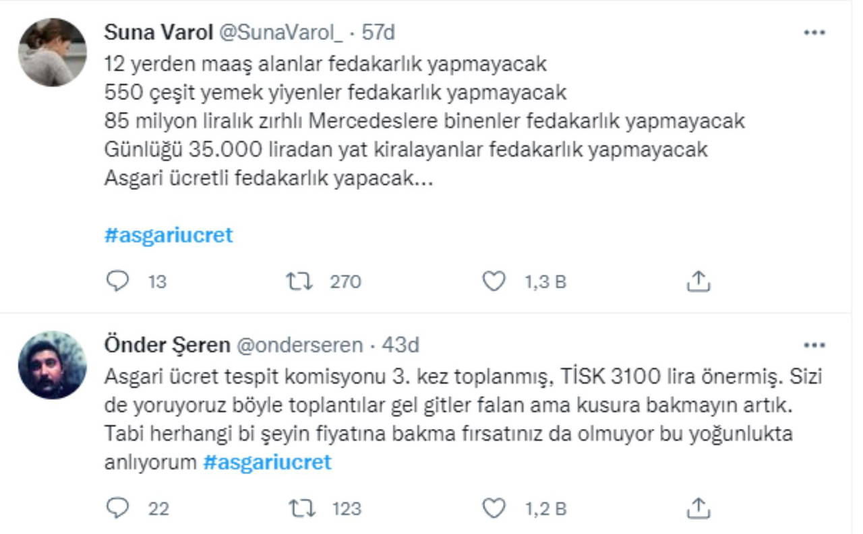Open more options on Suna Varol's tweet
The image size is (863, 534).
point(814,32)
